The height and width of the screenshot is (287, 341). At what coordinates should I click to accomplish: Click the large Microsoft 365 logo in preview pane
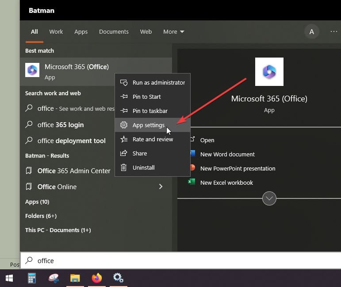[x=269, y=72]
